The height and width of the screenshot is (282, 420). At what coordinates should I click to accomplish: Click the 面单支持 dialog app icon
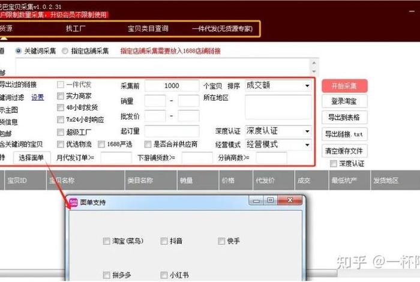[73, 202]
